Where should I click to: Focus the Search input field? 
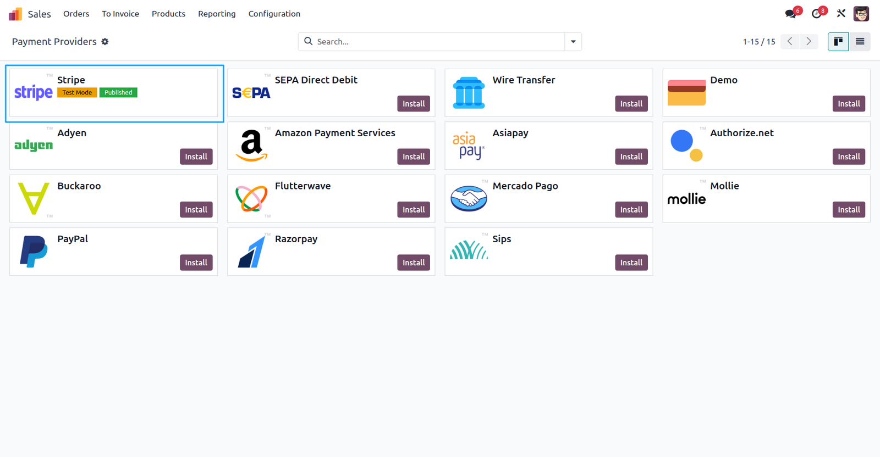438,42
